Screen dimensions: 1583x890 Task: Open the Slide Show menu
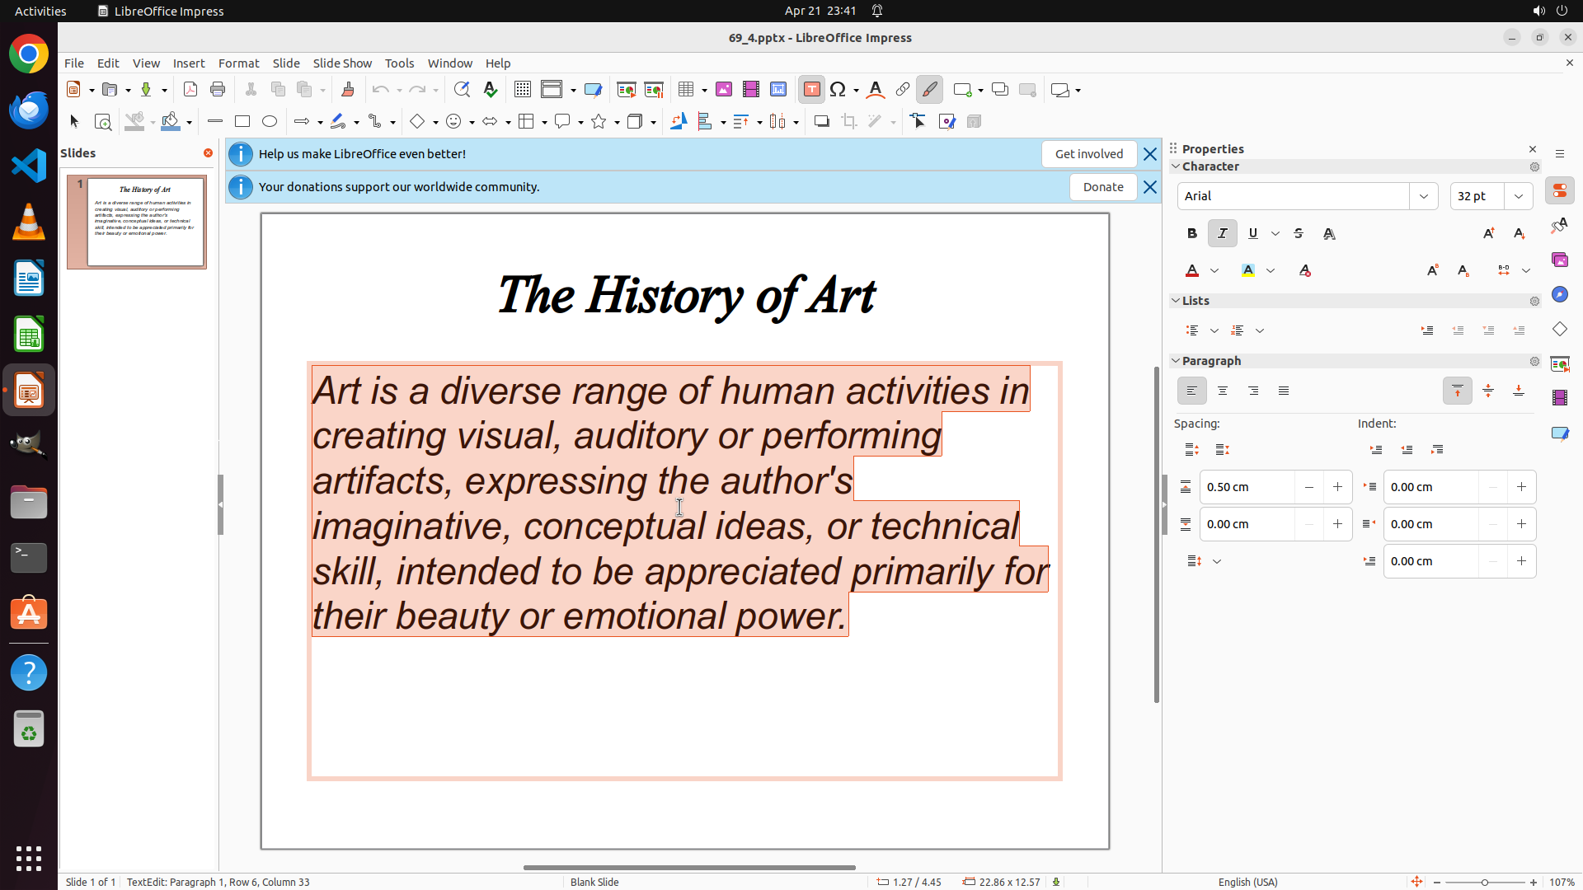tap(342, 63)
